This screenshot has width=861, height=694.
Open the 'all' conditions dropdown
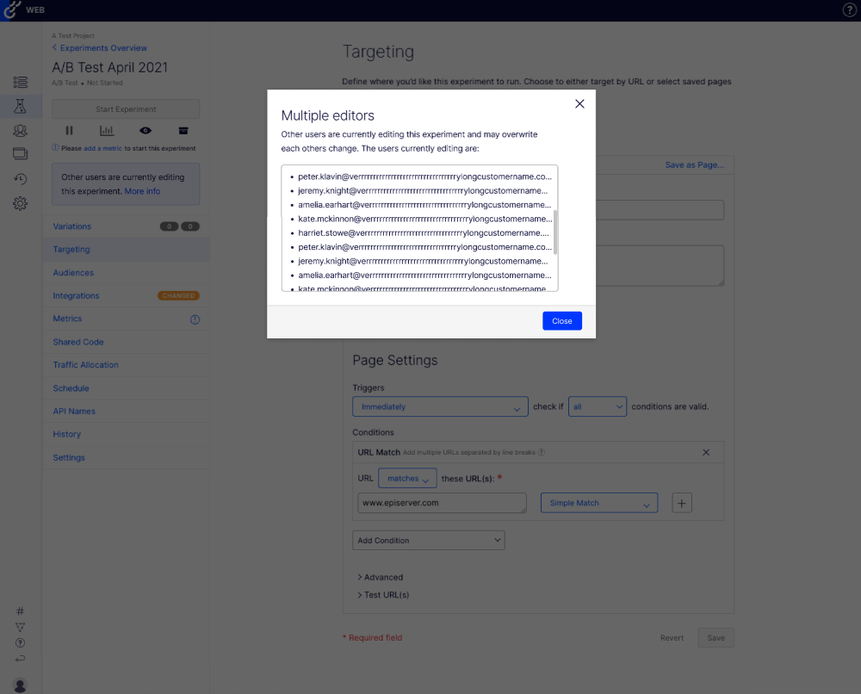[597, 407]
